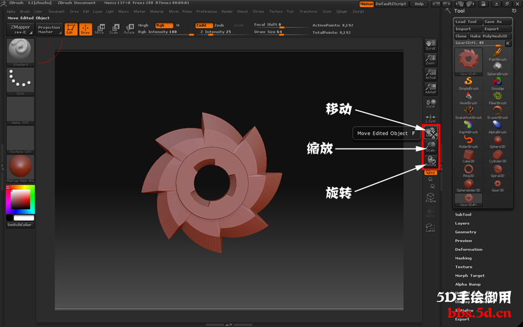The width and height of the screenshot is (523, 327).
Task: Enable the M material mode
Action: coord(178,26)
